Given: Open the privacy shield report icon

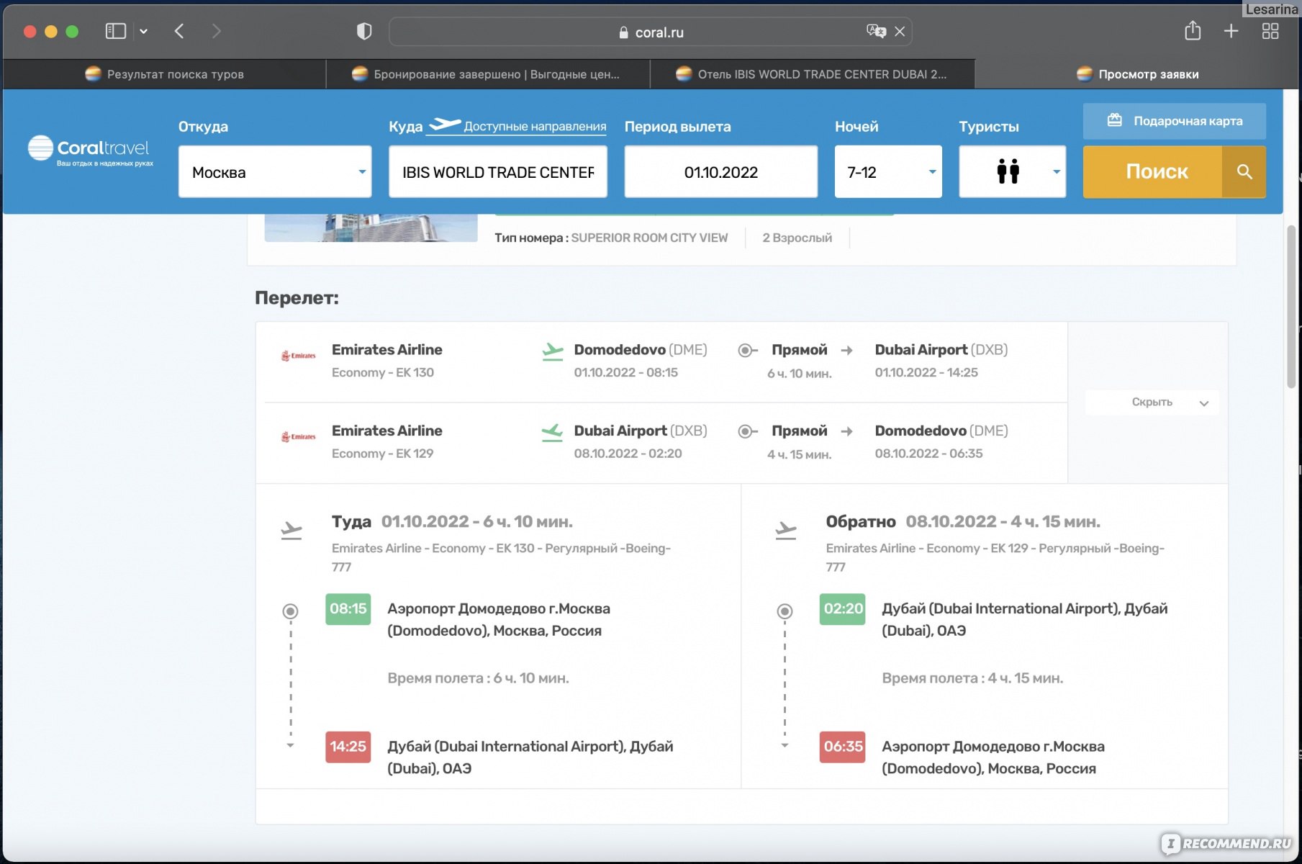Looking at the screenshot, I should pyautogui.click(x=364, y=31).
